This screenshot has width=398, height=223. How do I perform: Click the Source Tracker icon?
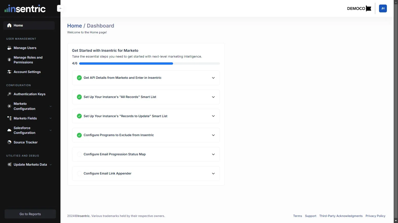(9, 142)
